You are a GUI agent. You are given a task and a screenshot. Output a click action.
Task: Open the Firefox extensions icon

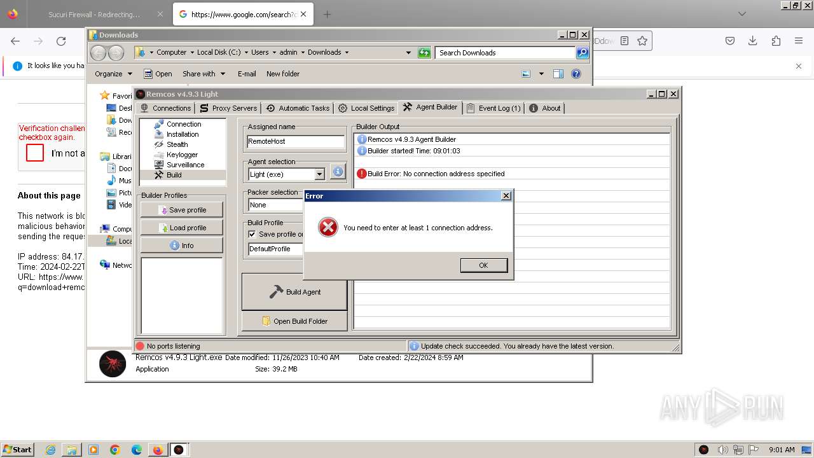pos(776,41)
